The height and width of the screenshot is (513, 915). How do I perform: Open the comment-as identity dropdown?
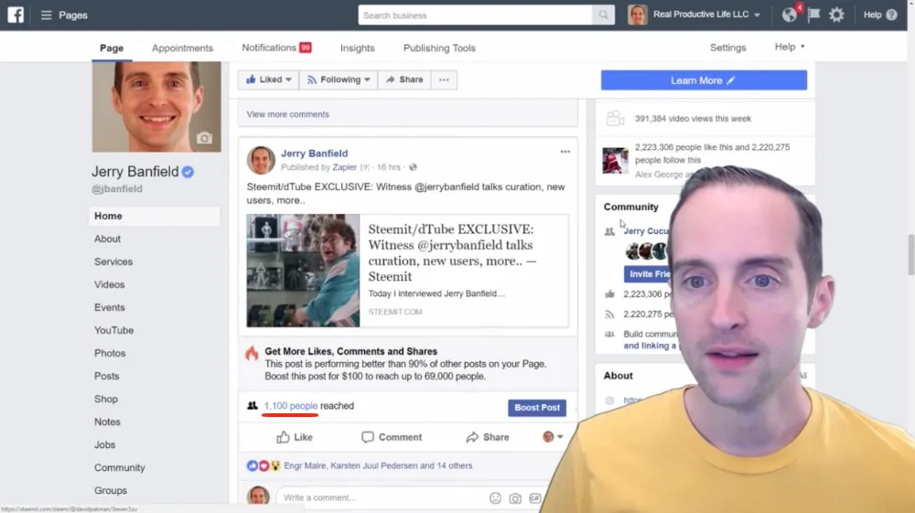pos(553,436)
